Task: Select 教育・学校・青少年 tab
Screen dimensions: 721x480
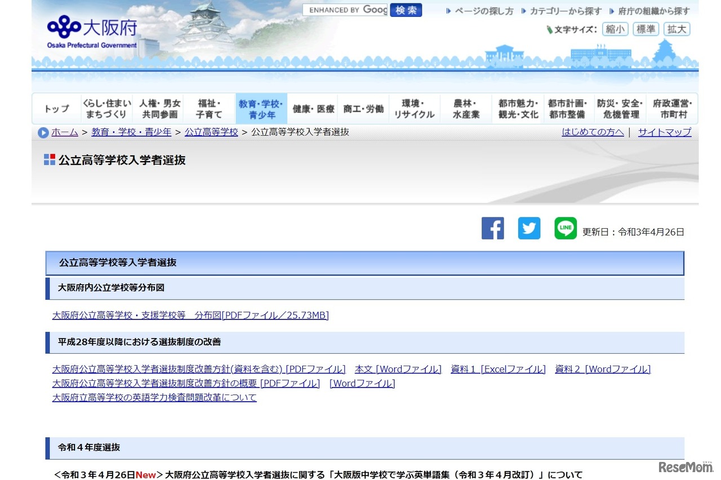Action: pyautogui.click(x=261, y=109)
